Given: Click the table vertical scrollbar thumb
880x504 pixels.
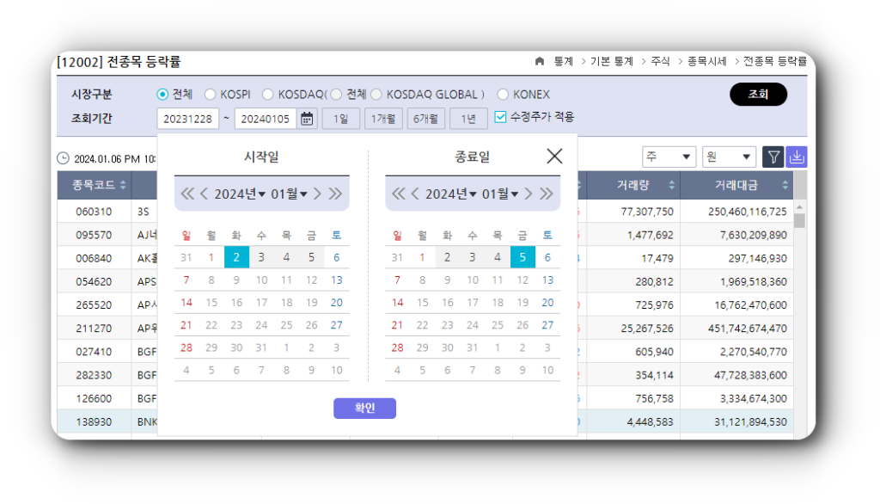Looking at the screenshot, I should [x=800, y=220].
